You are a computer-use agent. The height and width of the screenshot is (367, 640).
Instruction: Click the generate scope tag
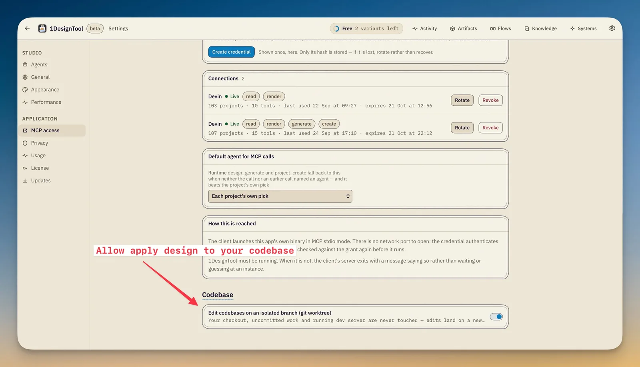(302, 124)
